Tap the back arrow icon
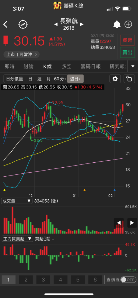This screenshot has height=298, width=138. 6,24
